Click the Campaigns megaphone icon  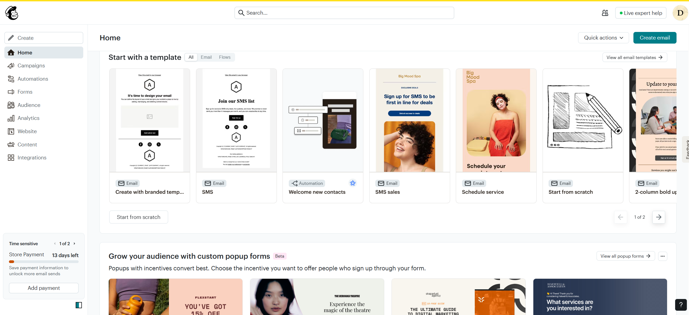pos(11,65)
